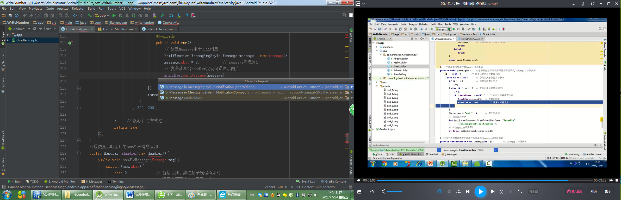
Task: Open the Terminal tool window
Action: [116, 182]
